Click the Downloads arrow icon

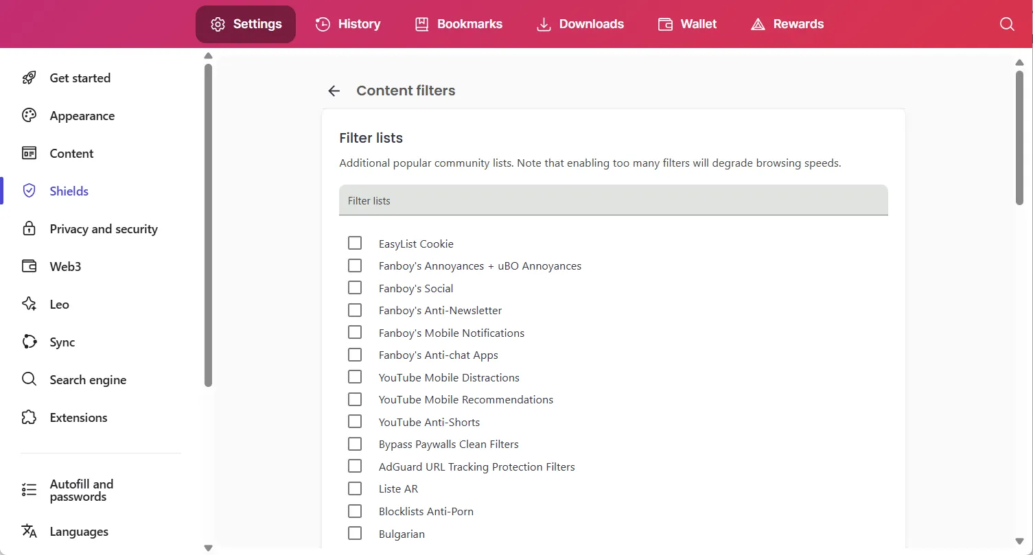pyautogui.click(x=543, y=23)
